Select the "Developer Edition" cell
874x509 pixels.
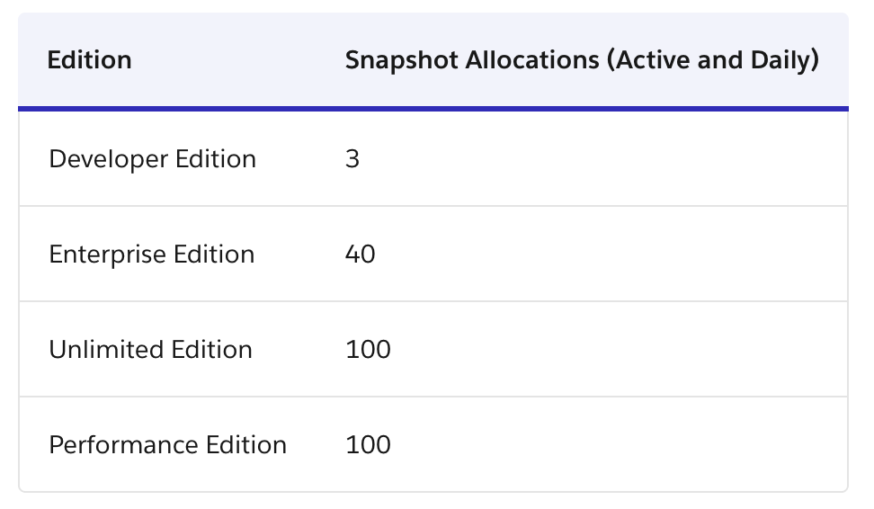pyautogui.click(x=153, y=159)
